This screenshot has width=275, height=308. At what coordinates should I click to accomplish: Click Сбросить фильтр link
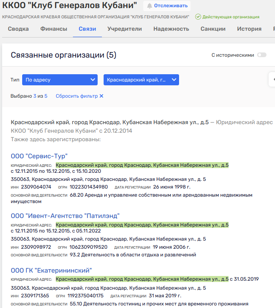[x=77, y=96]
